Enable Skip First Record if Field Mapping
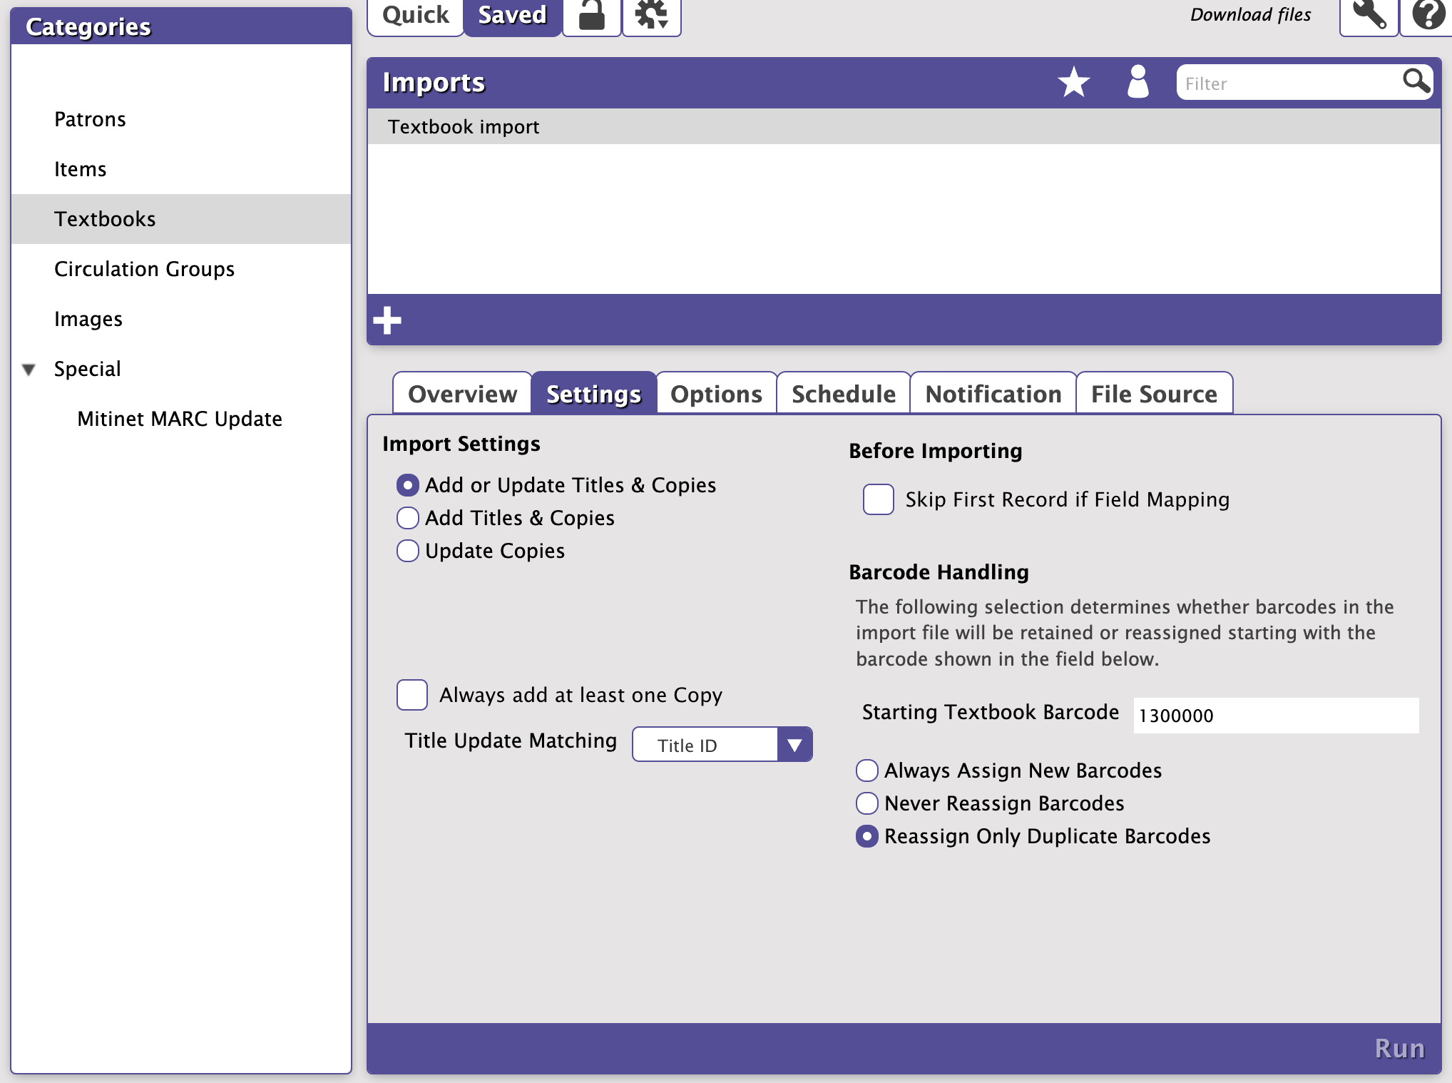Viewport: 1452px width, 1083px height. coord(878,499)
